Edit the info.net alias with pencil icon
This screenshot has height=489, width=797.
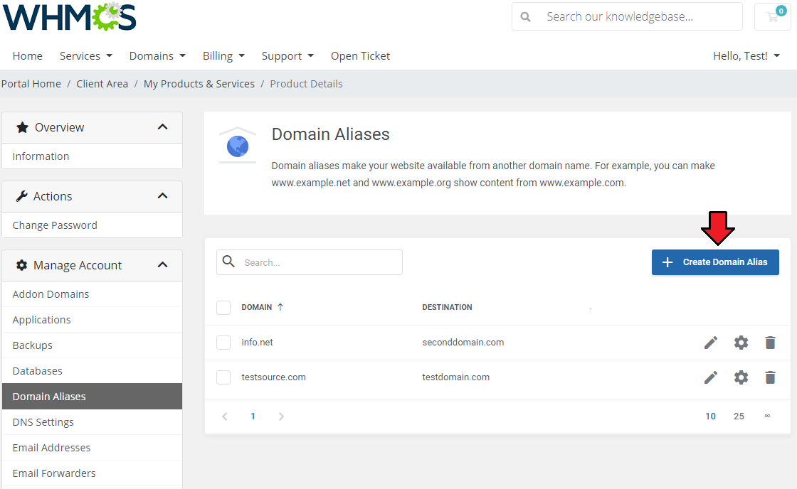pyautogui.click(x=711, y=343)
